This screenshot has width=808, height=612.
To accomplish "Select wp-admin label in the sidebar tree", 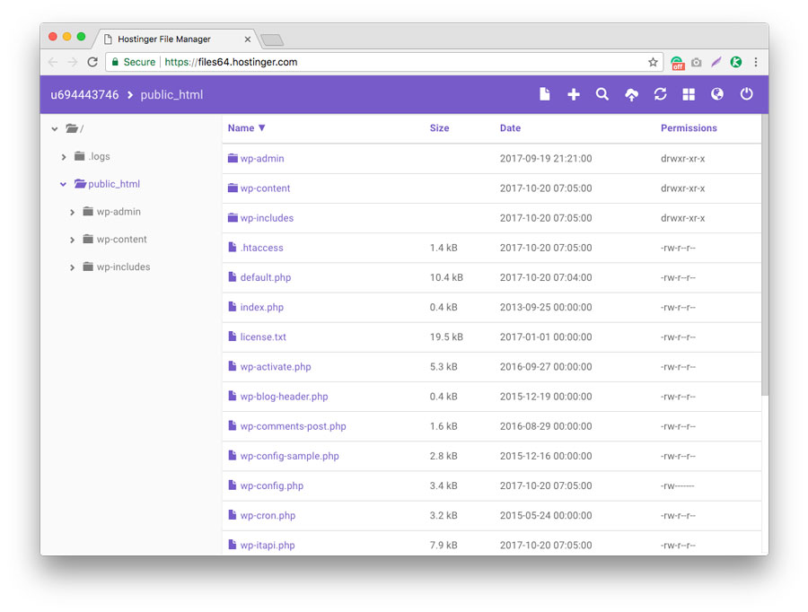I will pyautogui.click(x=119, y=212).
